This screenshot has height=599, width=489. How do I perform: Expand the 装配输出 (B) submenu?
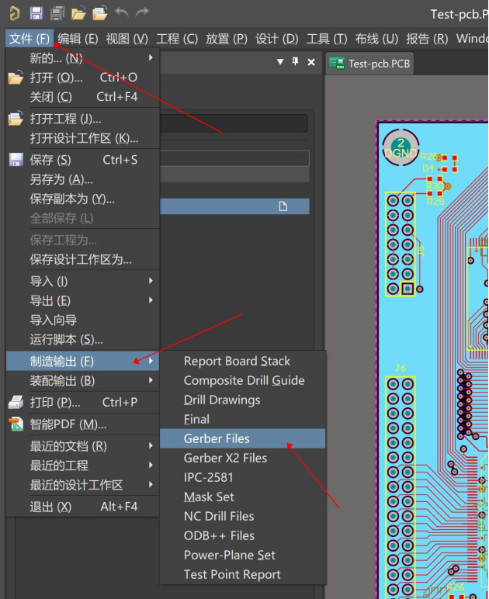pos(82,380)
